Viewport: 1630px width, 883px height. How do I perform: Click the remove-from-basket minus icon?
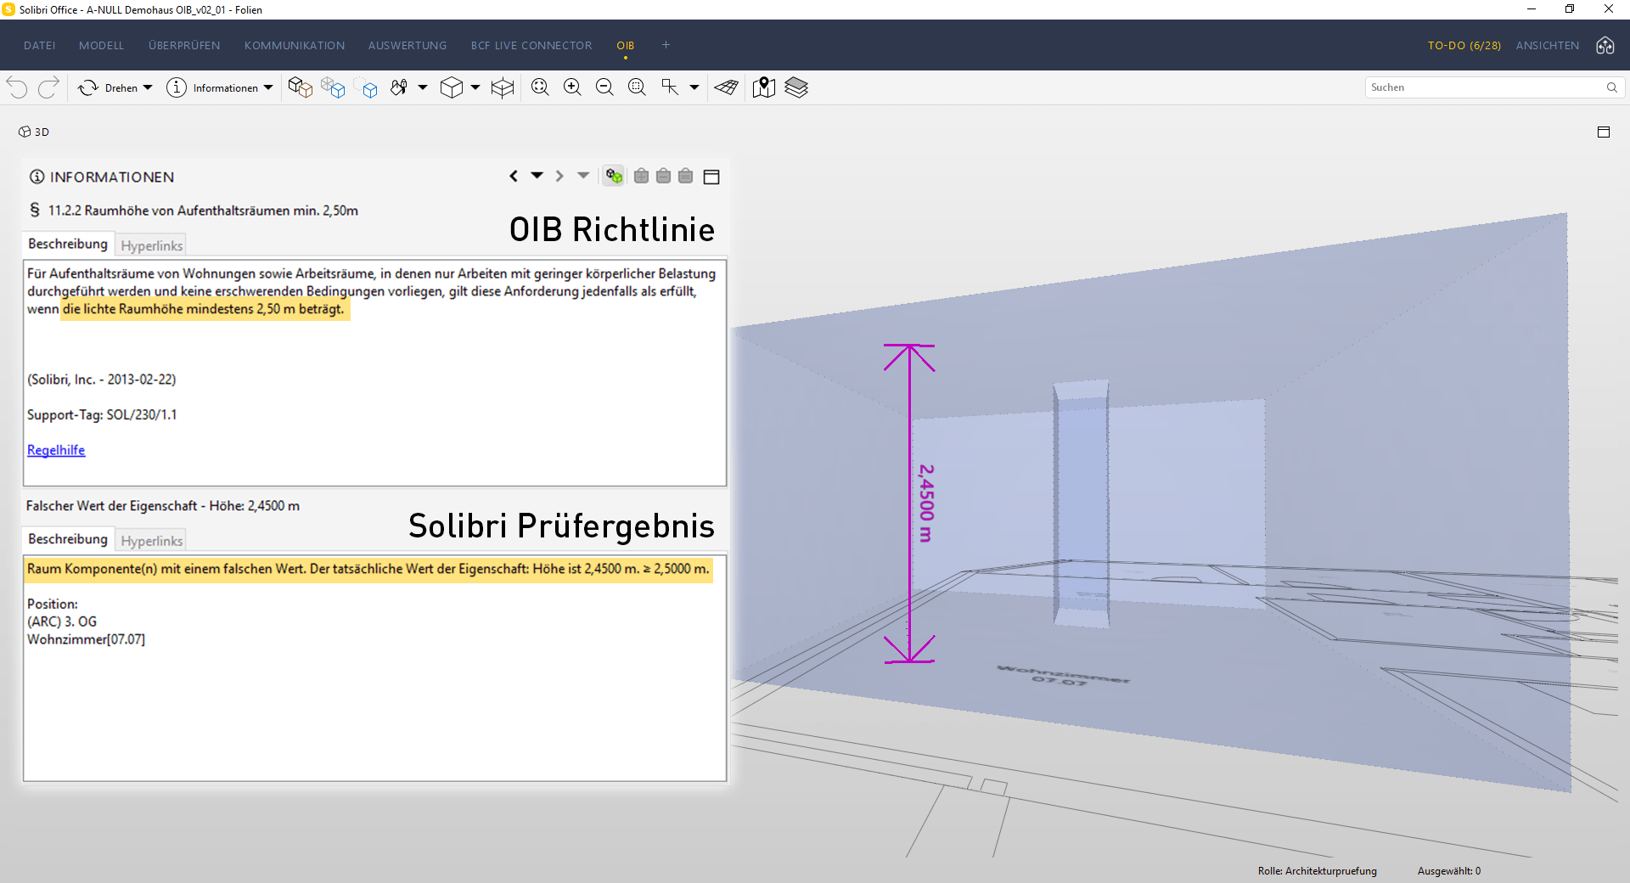tap(664, 176)
